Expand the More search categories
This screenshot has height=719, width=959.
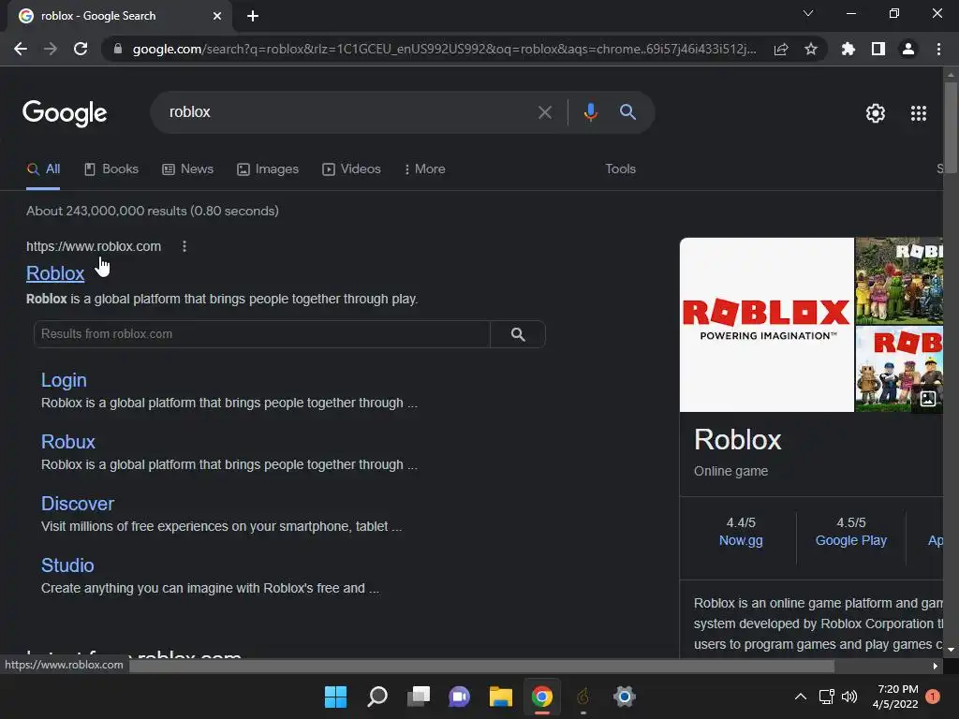pyautogui.click(x=424, y=169)
